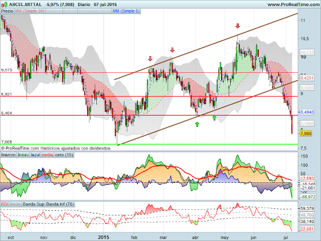The height and width of the screenshot is (241, 321).
Task: Click the grey 9,1591 price tag
Action: point(307,88)
